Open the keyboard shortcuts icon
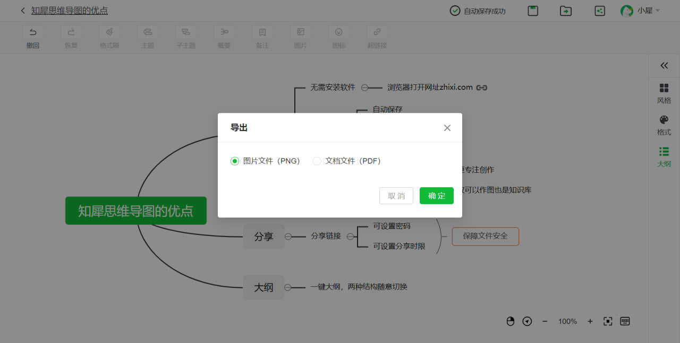The width and height of the screenshot is (680, 343). pyautogui.click(x=625, y=321)
